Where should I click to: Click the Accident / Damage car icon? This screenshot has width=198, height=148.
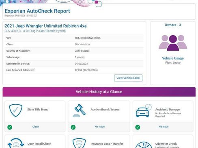click(144, 110)
